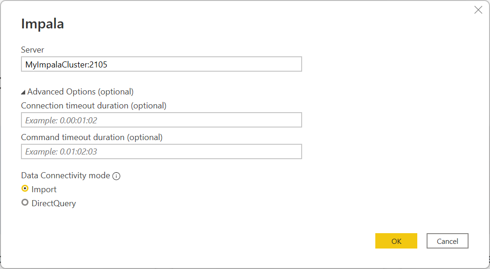Viewport: 490px width, 269px height.
Task: Confirm settings with OK
Action: point(396,241)
